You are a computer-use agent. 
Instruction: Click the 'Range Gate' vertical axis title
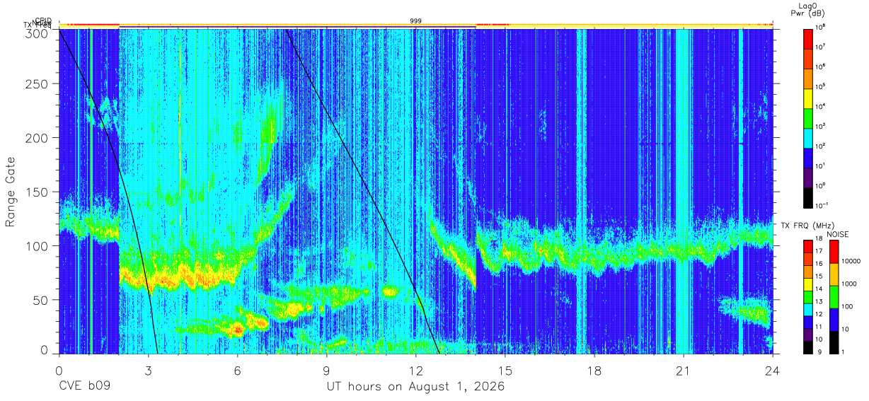coord(11,192)
